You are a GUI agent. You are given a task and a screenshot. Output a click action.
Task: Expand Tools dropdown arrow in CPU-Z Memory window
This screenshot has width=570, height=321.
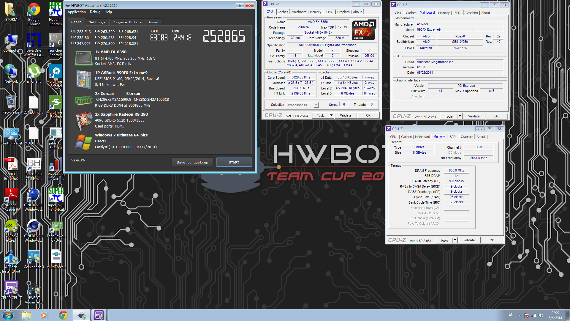455,240
